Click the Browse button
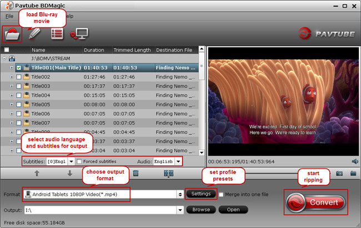Screen dimensions: 361x228 (x=201, y=210)
